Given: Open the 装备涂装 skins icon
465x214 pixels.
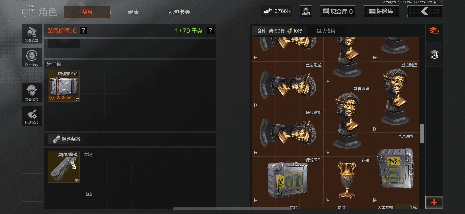Looking at the screenshot, I should [32, 92].
